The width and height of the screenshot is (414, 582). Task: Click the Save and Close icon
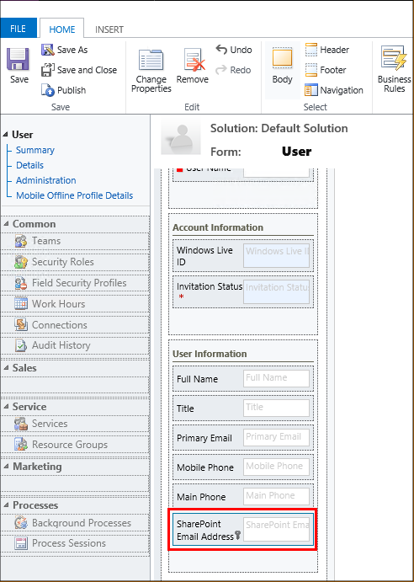48,70
